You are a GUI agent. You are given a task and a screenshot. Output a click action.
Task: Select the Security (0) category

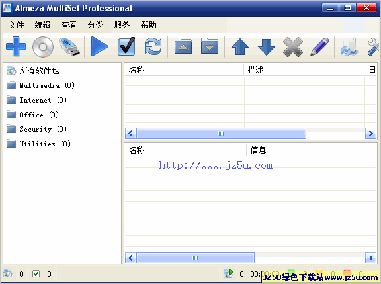(43, 129)
